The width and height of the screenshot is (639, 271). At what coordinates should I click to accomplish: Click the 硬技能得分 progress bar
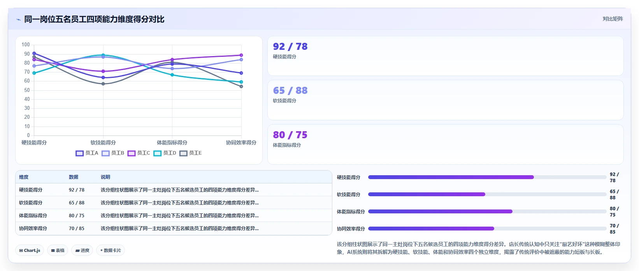487,177
